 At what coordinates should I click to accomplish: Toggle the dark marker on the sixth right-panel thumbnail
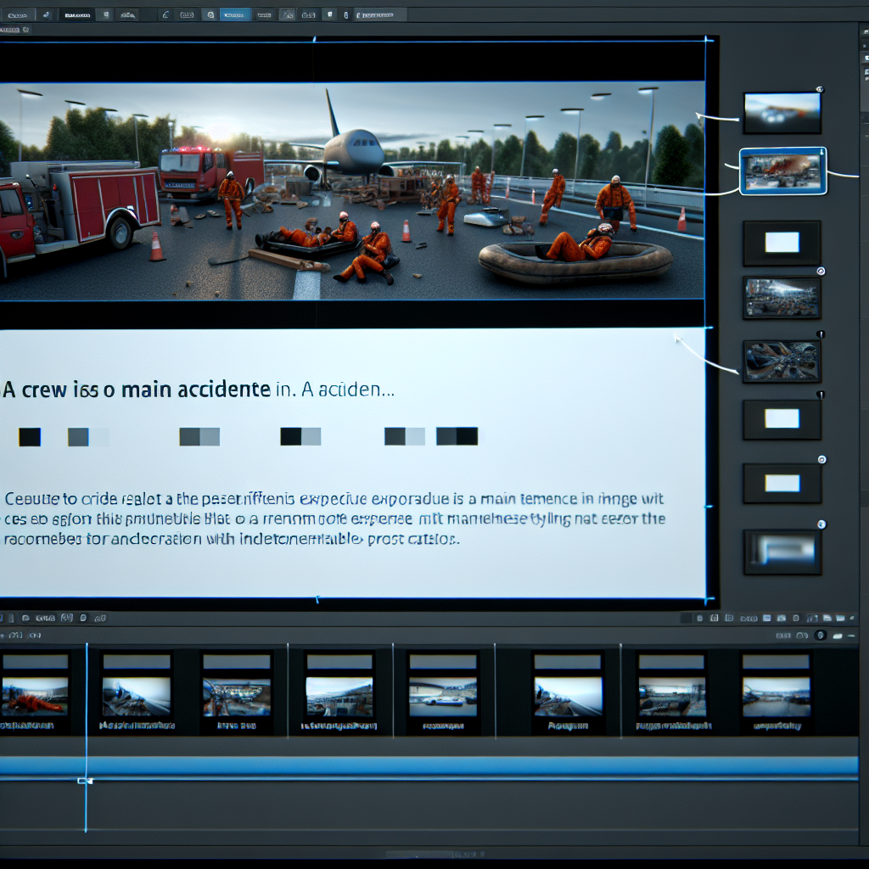click(820, 395)
